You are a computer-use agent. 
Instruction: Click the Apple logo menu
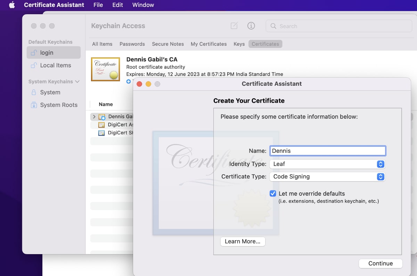pos(12,5)
